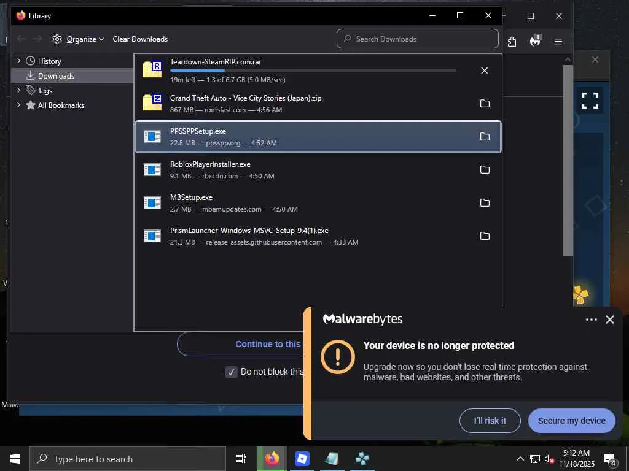Click the I'll risk it button
The height and width of the screenshot is (471, 629).
click(490, 421)
